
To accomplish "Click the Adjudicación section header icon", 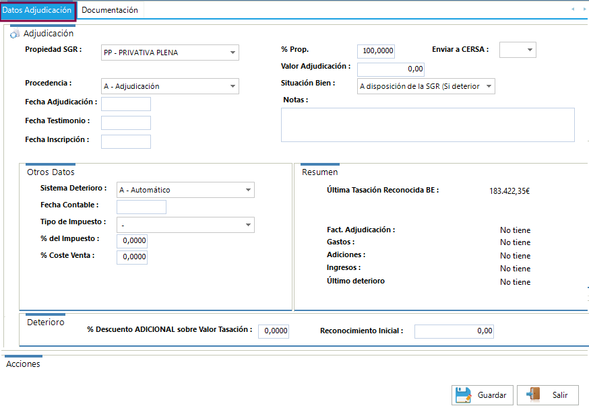I will coord(15,34).
